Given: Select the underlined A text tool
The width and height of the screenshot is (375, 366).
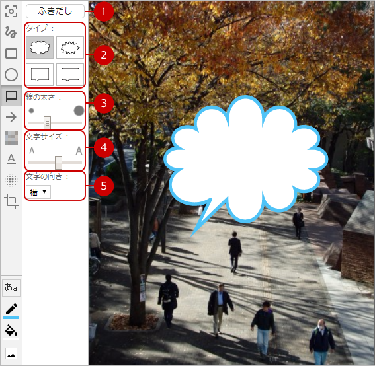Looking at the screenshot, I should pyautogui.click(x=11, y=159).
